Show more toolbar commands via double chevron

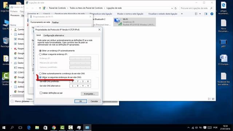[182, 14]
